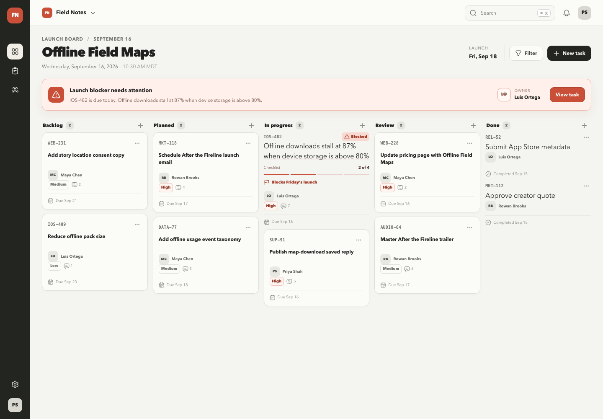Click View task in blocker alert
This screenshot has width=603, height=419.
click(567, 95)
